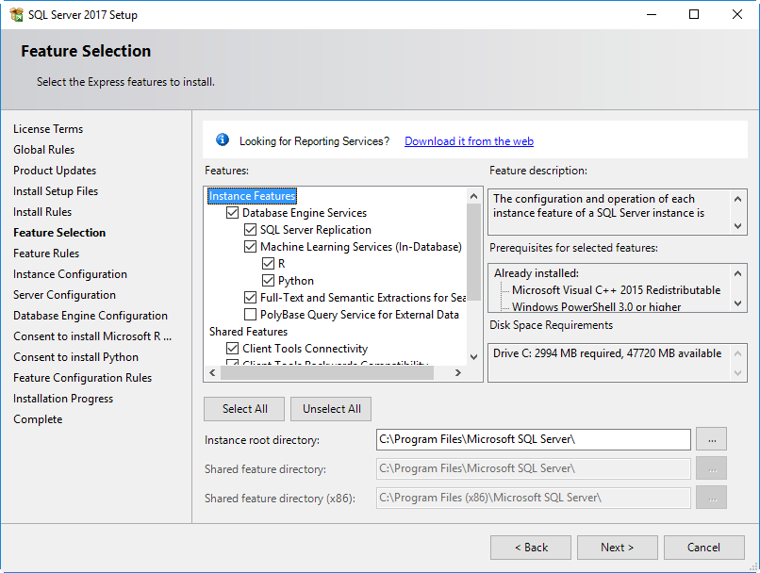Select Server Configuration step

coord(64,295)
